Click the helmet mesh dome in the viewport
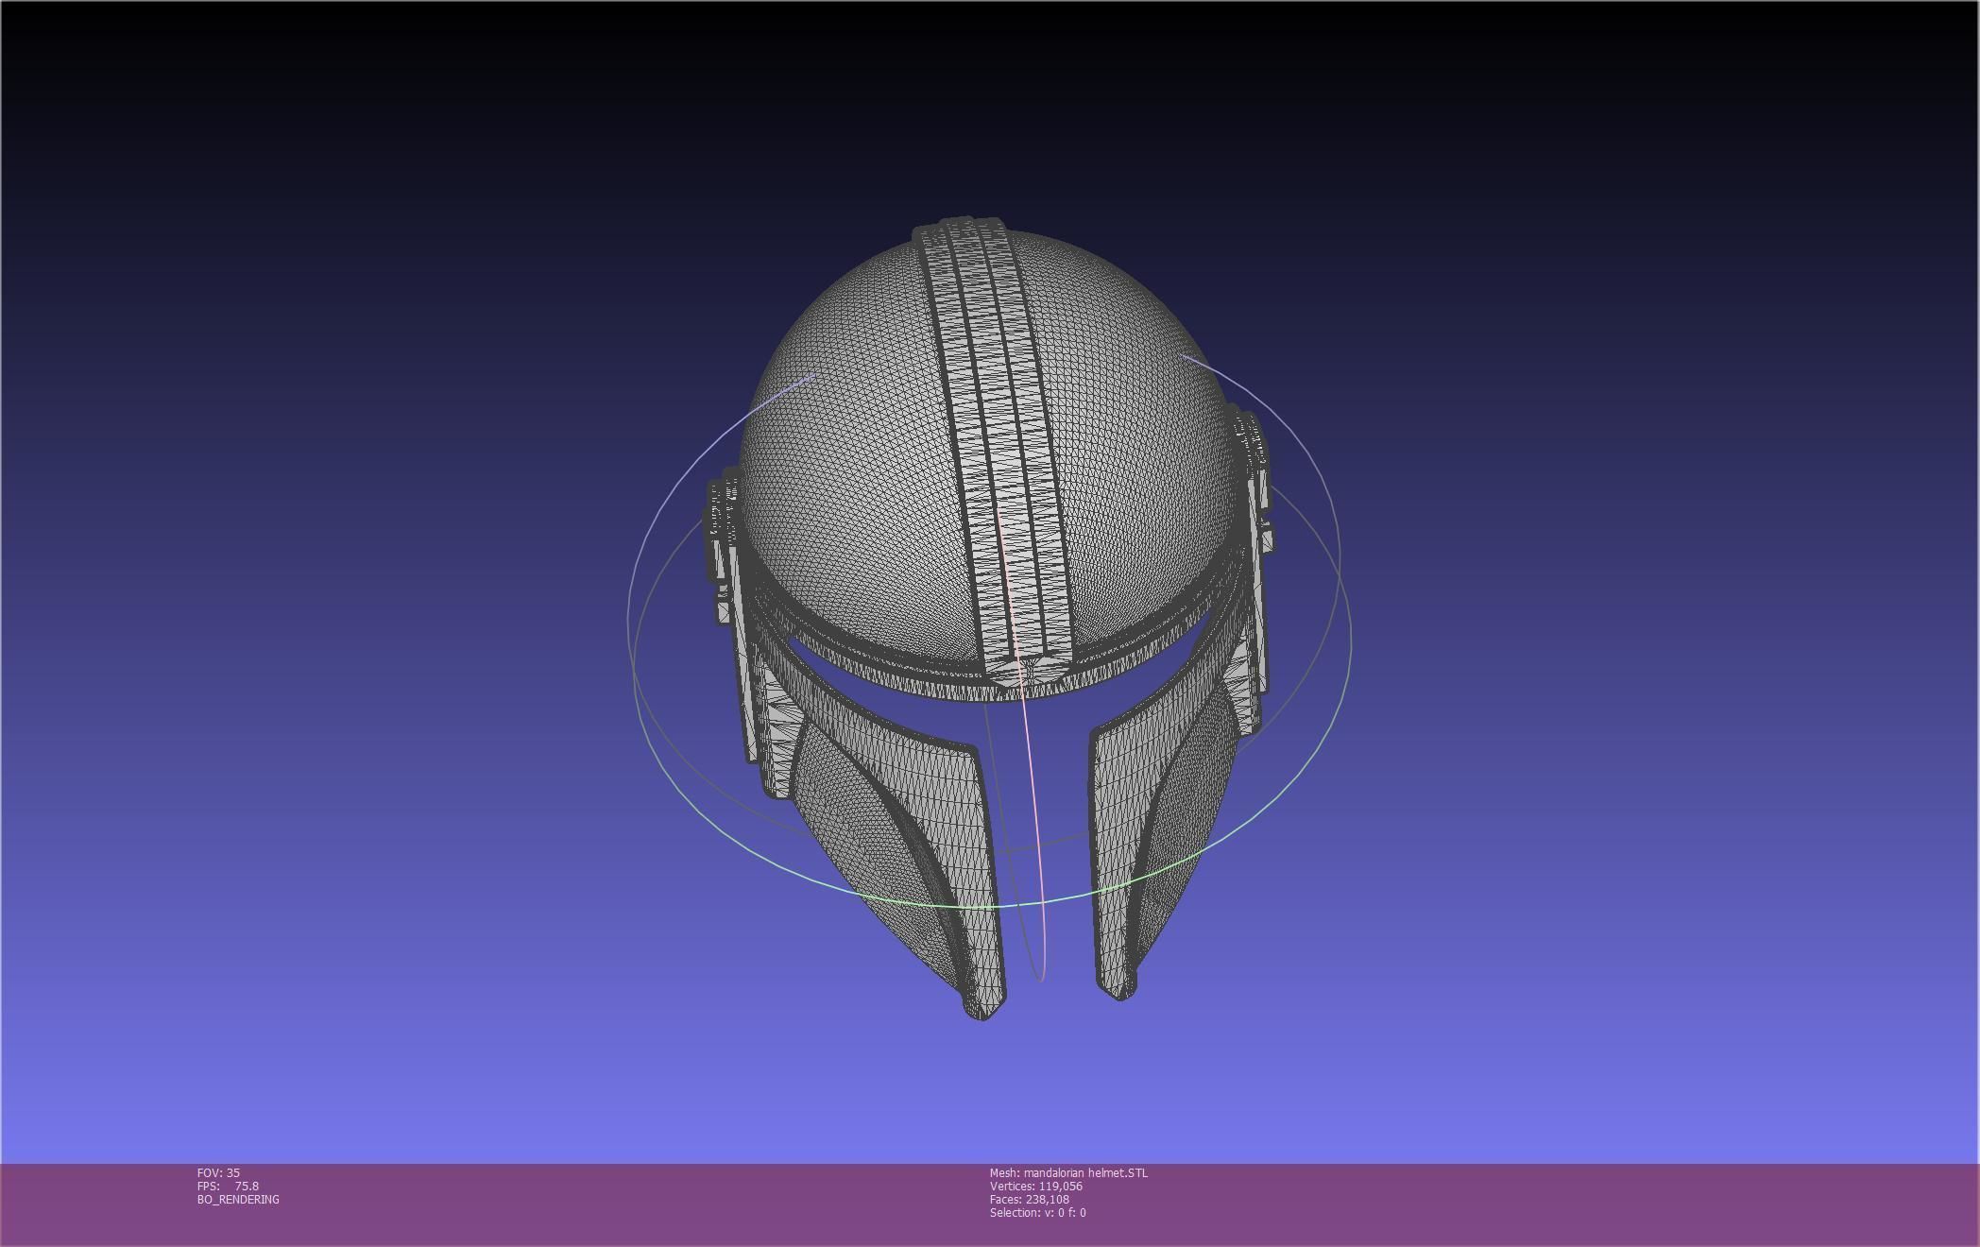This screenshot has height=1247, width=1980. click(990, 453)
